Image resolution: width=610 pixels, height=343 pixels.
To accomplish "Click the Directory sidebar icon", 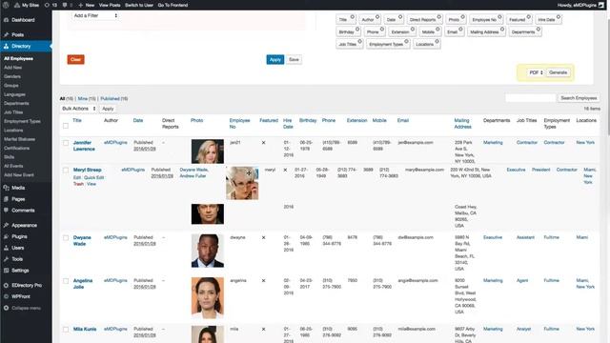I will (x=6, y=46).
